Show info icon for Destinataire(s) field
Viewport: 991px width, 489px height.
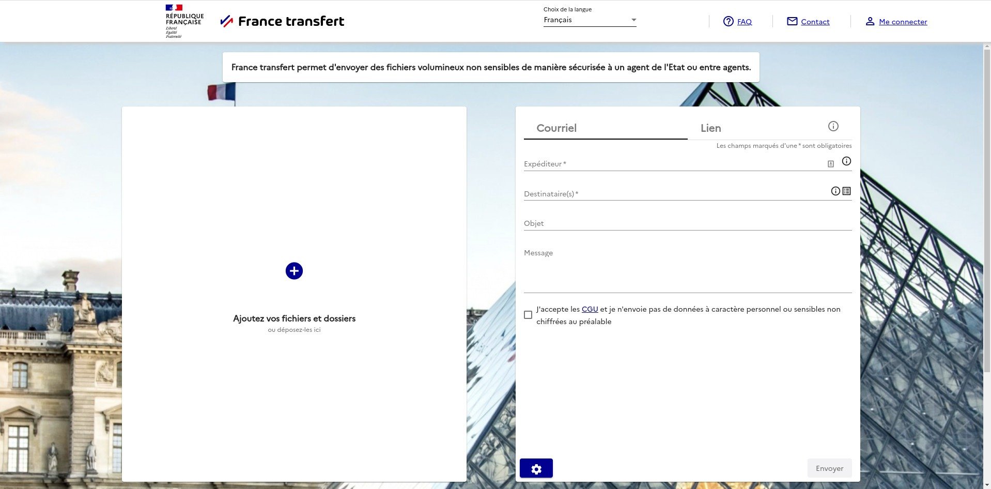click(x=835, y=191)
